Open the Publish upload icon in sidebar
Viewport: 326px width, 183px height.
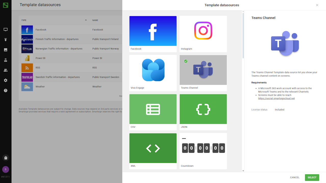click(x=6, y=40)
